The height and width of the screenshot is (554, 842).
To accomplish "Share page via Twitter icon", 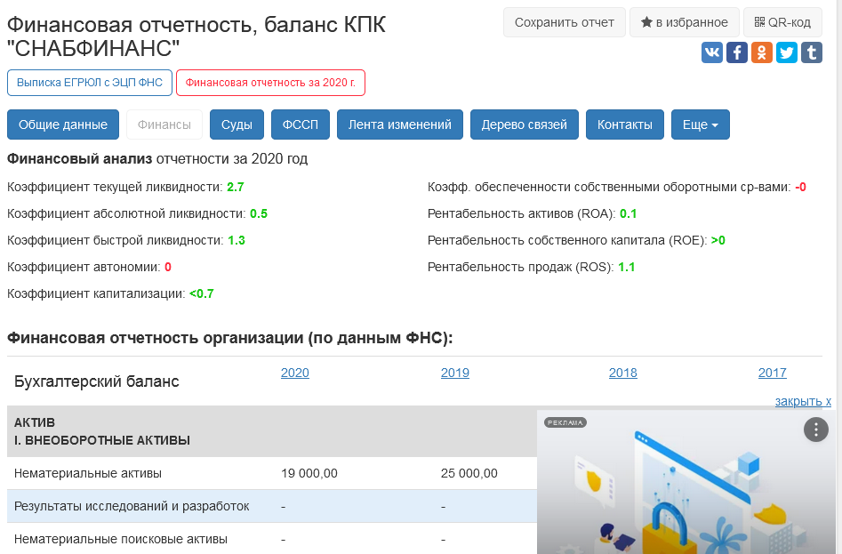I will pyautogui.click(x=787, y=52).
